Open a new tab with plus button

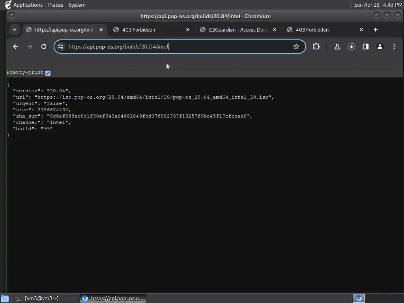376,30
